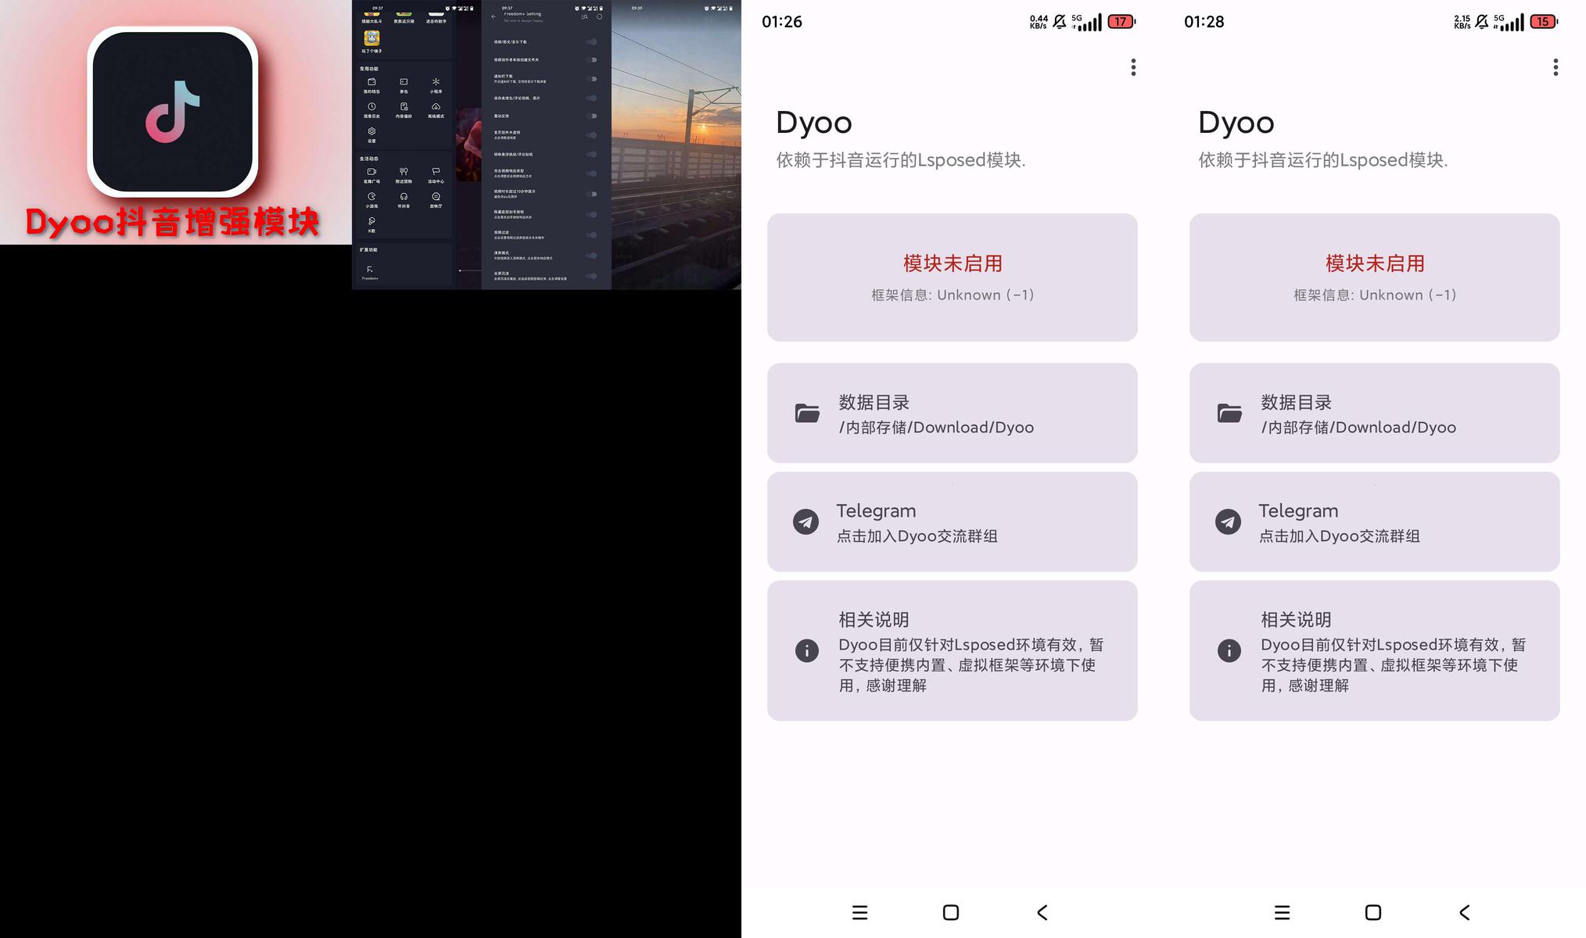Tap recents lines icon on 01:28 navigation bar

coord(1282,912)
